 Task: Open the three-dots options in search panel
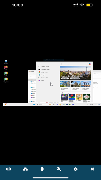pos(87,64)
